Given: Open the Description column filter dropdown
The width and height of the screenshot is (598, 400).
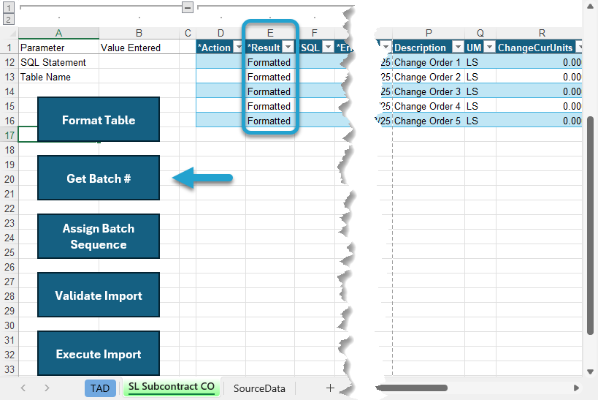Looking at the screenshot, I should point(458,47).
